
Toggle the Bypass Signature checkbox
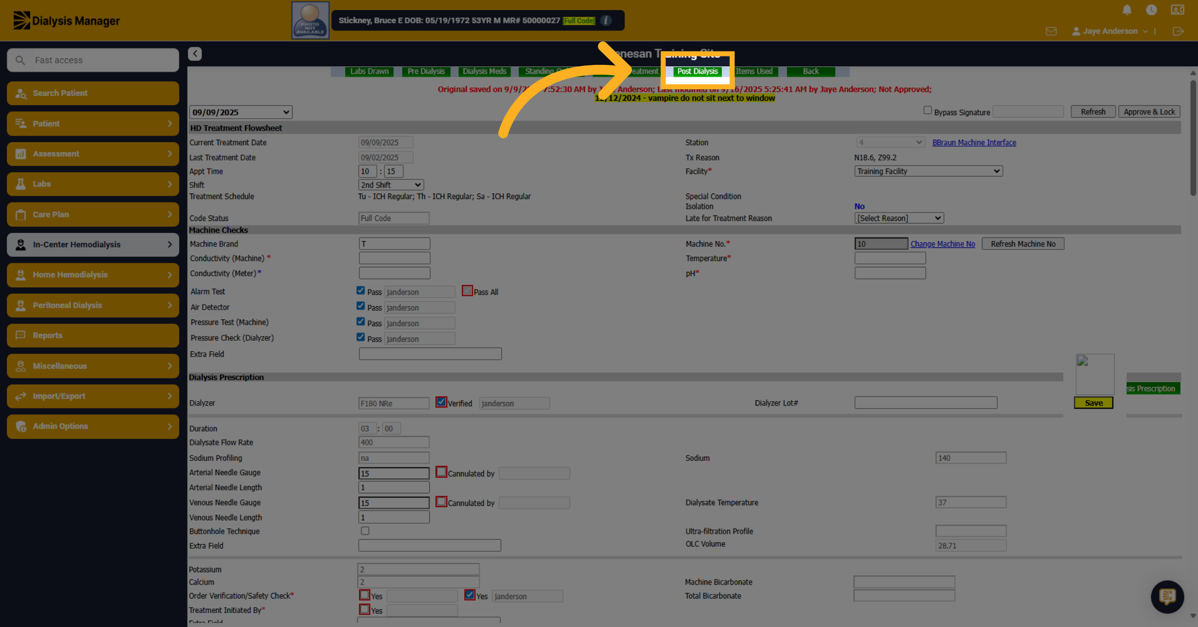[x=927, y=110]
